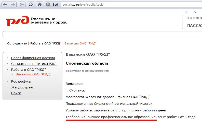Click the 'Землекоп' vacancy title
Screen dimensions: 202x127
pyautogui.click(x=74, y=84)
